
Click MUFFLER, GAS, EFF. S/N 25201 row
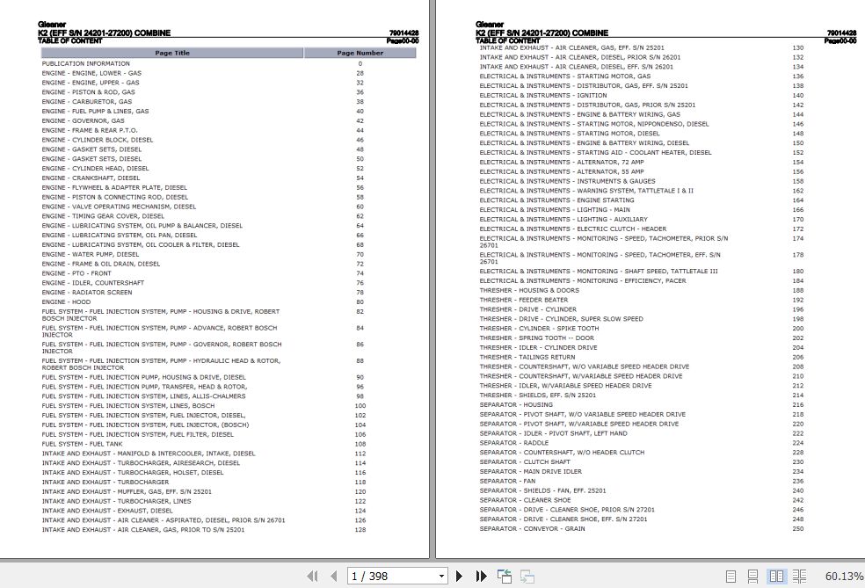coord(127,491)
